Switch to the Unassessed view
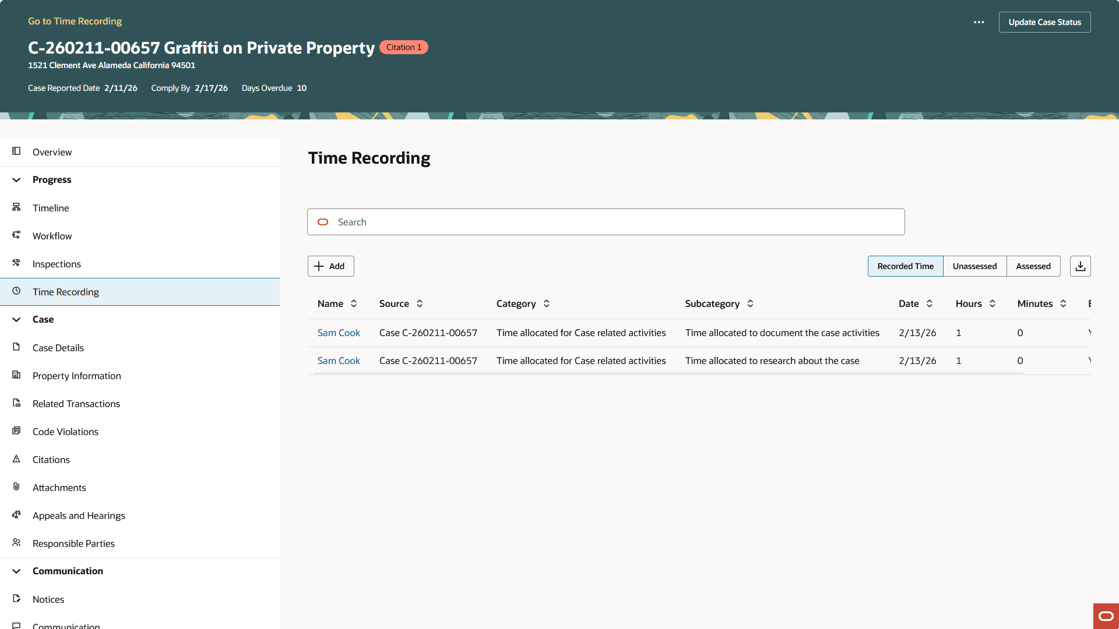 pos(974,266)
